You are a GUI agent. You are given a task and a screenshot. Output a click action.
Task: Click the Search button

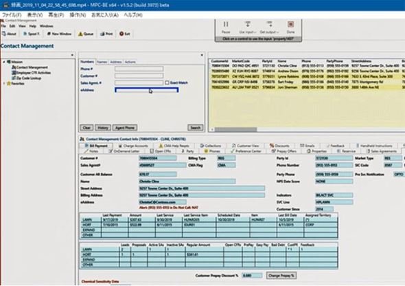pyautogui.click(x=195, y=128)
